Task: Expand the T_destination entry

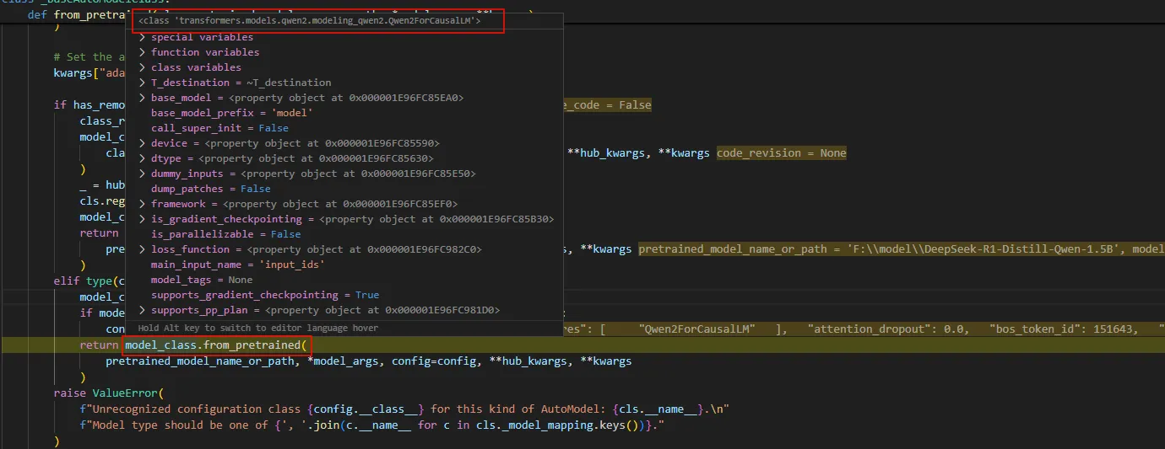Action: click(x=143, y=83)
